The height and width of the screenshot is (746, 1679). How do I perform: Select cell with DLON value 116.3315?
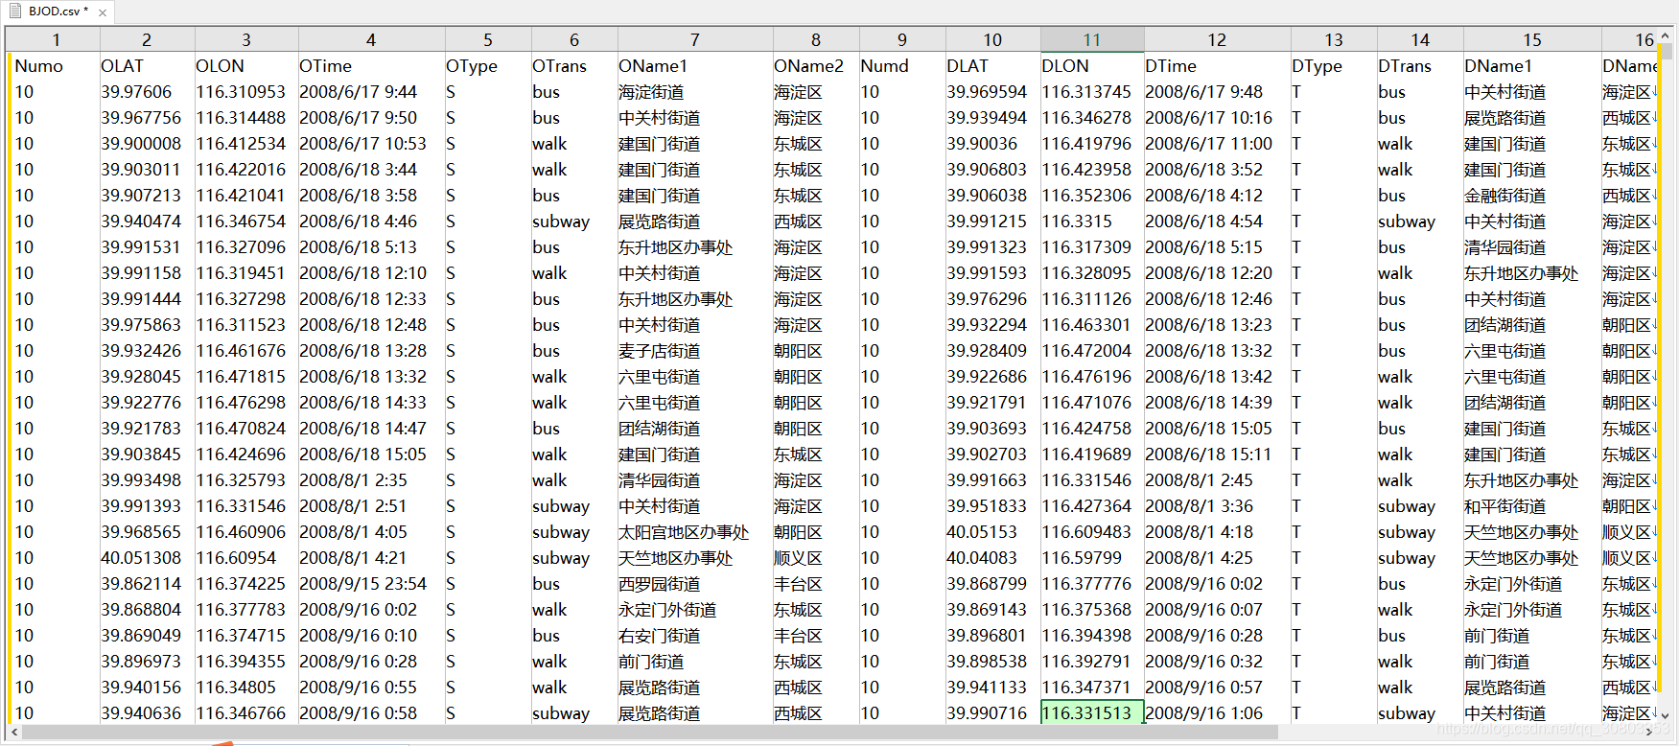tap(1092, 221)
